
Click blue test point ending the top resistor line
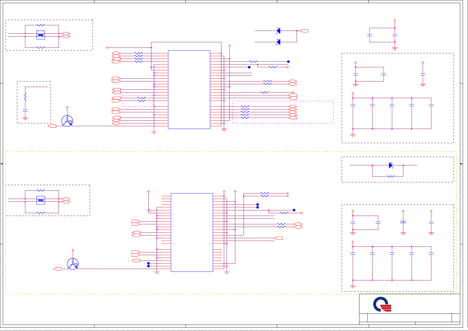(x=288, y=61)
